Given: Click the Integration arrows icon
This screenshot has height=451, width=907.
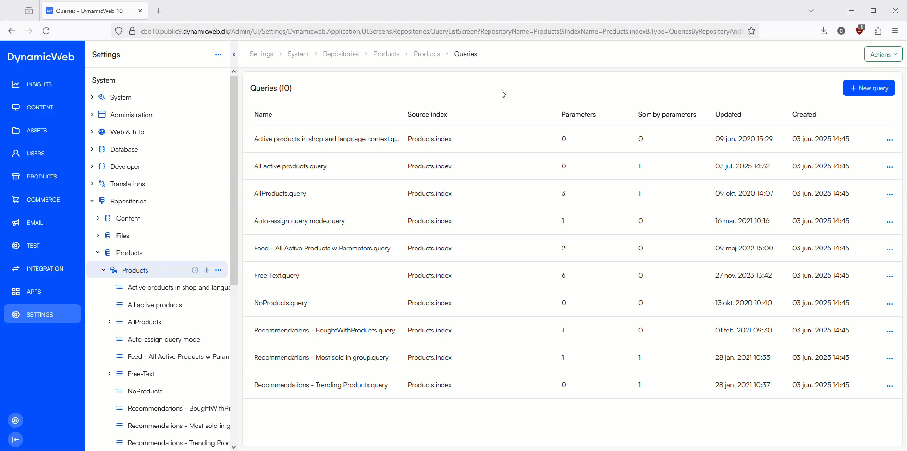Looking at the screenshot, I should (x=16, y=269).
